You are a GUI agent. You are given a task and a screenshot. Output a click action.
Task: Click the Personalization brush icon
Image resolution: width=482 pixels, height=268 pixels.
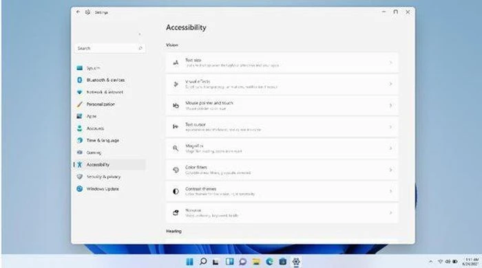(80, 104)
